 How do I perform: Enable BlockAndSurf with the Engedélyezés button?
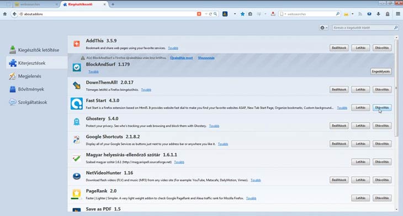pyautogui.click(x=381, y=72)
